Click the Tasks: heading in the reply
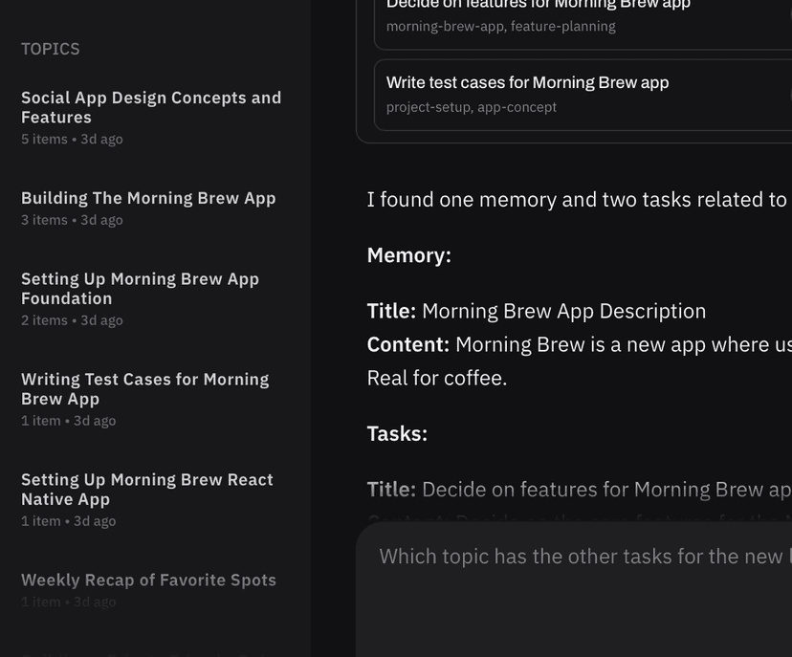Viewport: 792px width, 657px height. (x=397, y=433)
